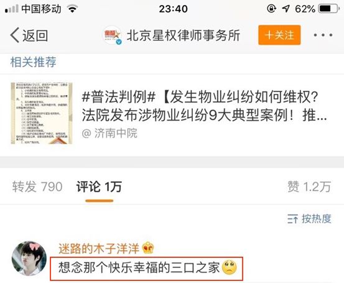Open the three-dots more options menu

pos(323,35)
